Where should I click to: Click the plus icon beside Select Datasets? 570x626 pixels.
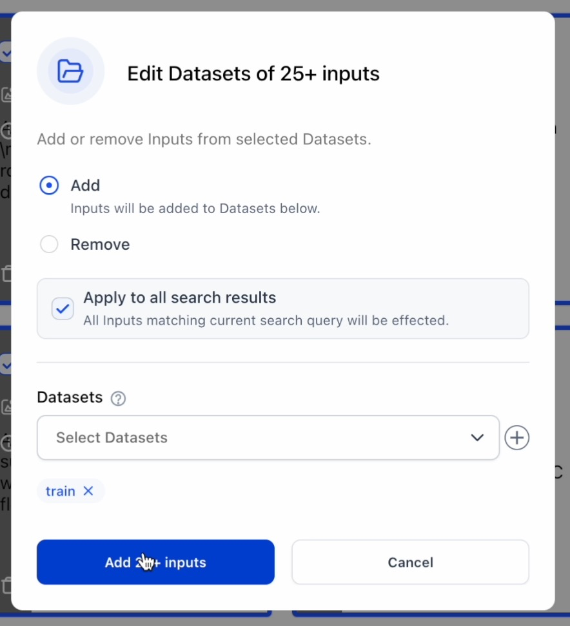pyautogui.click(x=516, y=438)
